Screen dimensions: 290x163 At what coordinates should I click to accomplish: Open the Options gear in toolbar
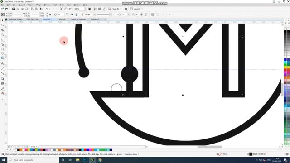point(126,9)
